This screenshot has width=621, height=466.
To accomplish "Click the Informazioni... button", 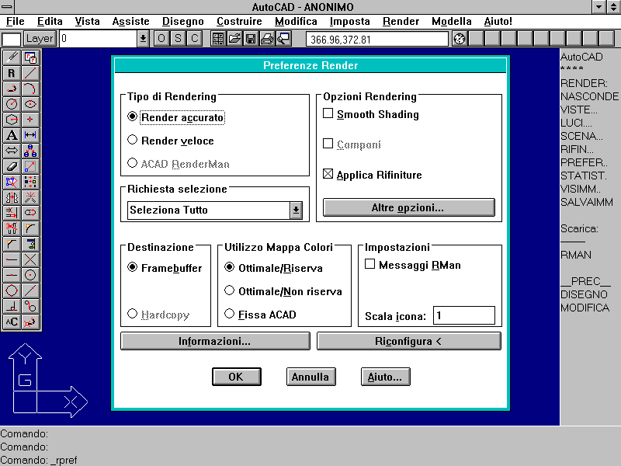I will coord(215,341).
